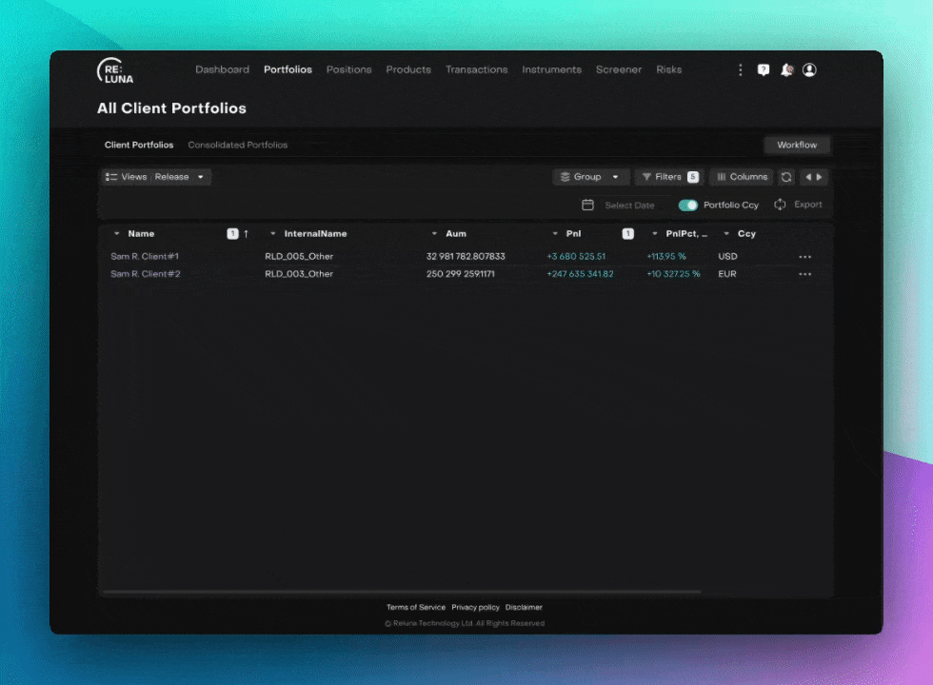Toggle the Portfolio Ccy switch
The height and width of the screenshot is (685, 933).
[687, 205]
